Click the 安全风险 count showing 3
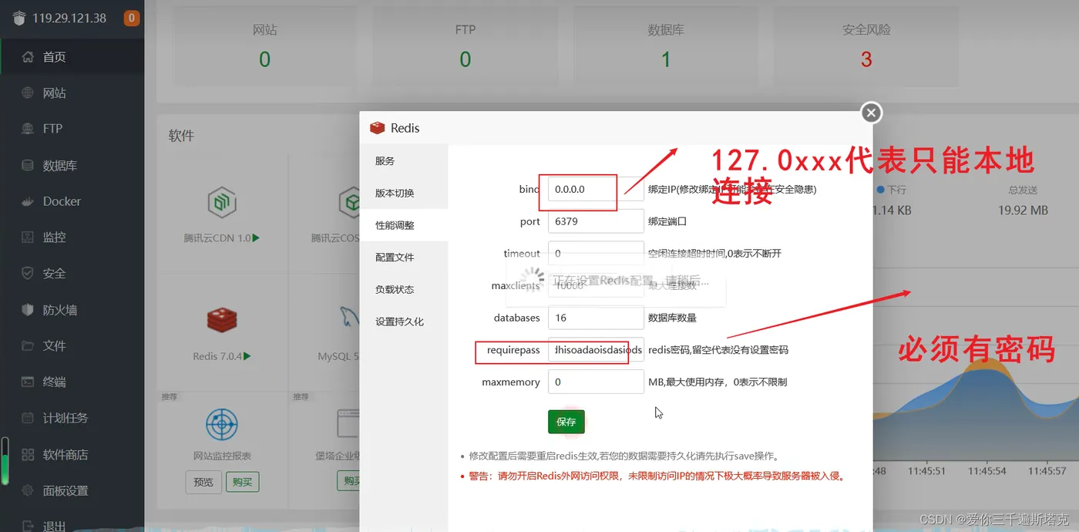The image size is (1079, 532). (x=866, y=59)
